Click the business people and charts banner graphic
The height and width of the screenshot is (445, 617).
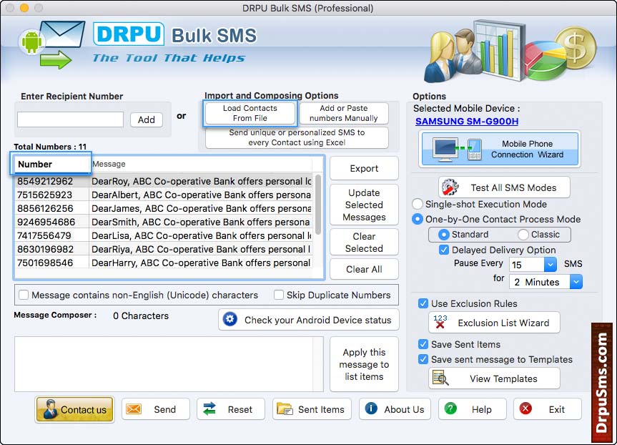510,52
